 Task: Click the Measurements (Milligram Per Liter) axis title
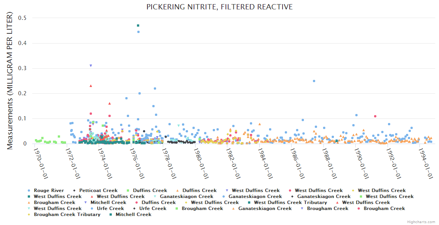[x=10, y=81]
